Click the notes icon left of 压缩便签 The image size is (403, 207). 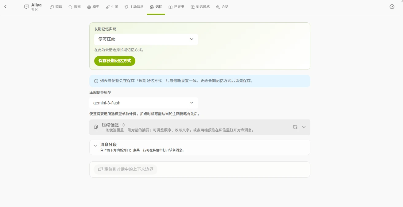coord(96,127)
